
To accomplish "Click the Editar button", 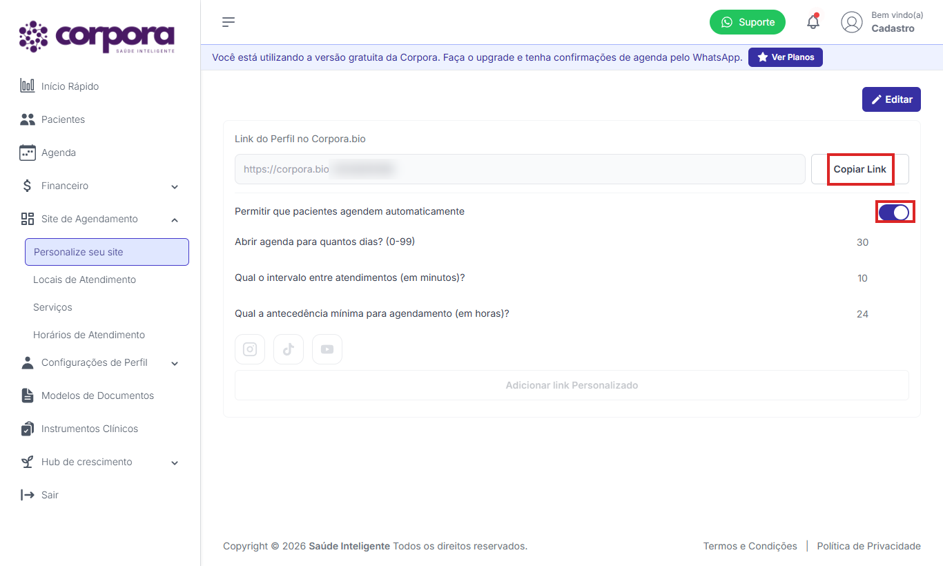I will coord(891,99).
